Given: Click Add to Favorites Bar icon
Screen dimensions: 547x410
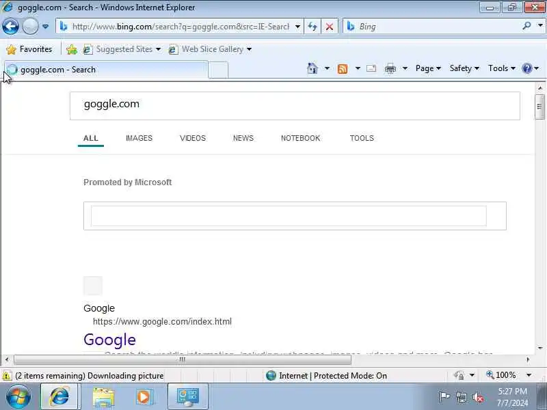Looking at the screenshot, I should pyautogui.click(x=72, y=49).
